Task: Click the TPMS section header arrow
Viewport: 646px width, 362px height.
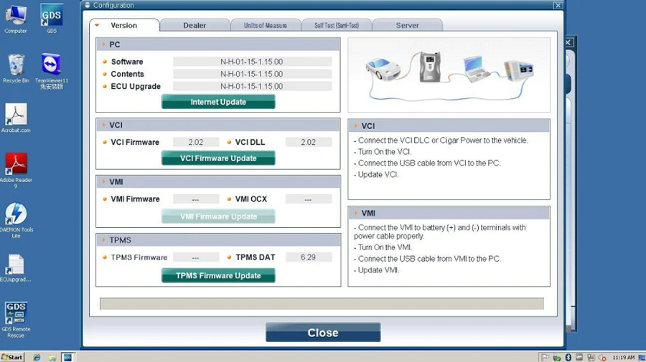Action: pyautogui.click(x=104, y=240)
